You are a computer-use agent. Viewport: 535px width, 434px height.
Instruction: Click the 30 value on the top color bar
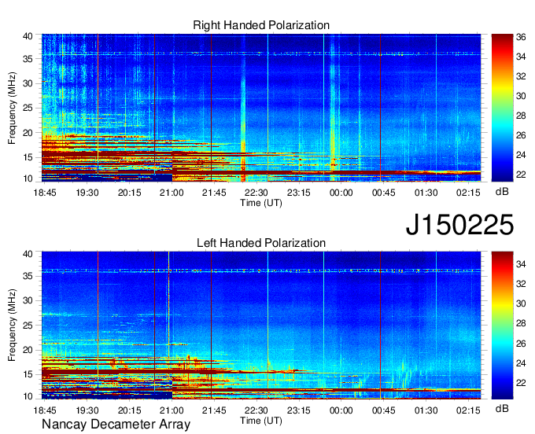click(x=521, y=96)
